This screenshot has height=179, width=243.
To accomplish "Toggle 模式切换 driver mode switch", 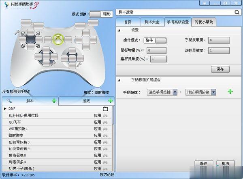I will pyautogui.click(x=101, y=14).
